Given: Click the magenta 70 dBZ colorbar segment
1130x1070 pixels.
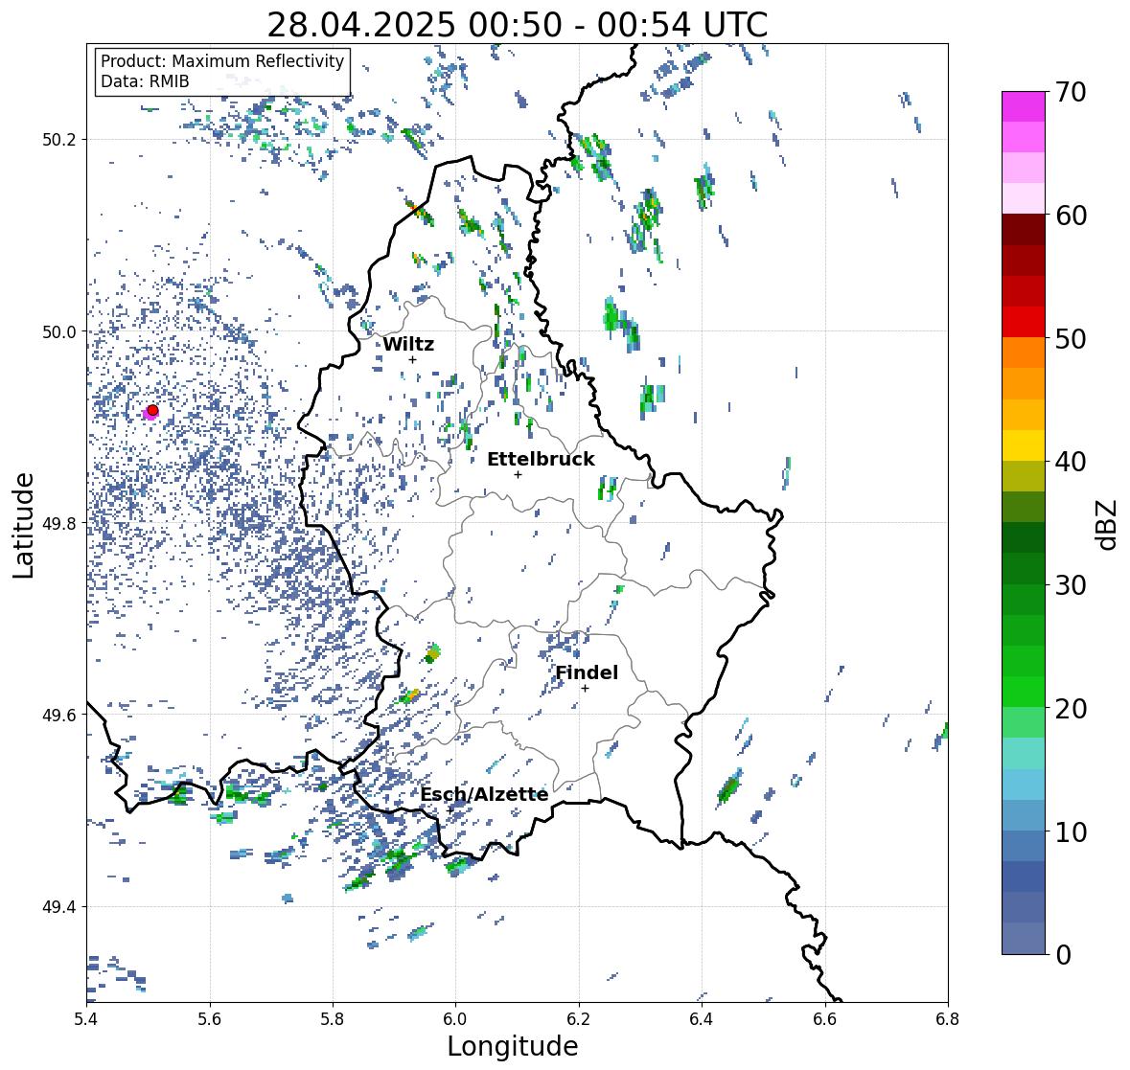Looking at the screenshot, I should pos(1024,106).
